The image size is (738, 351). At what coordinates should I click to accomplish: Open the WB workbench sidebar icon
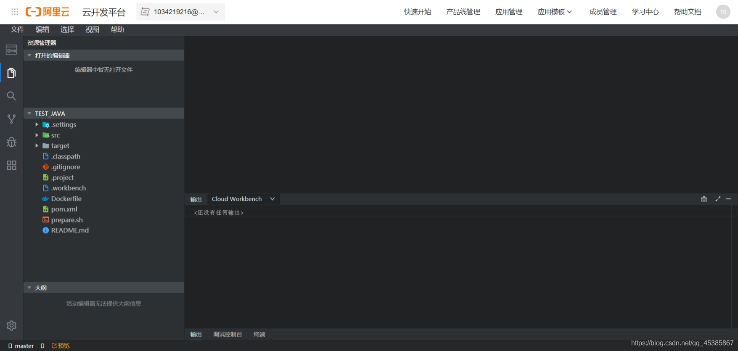(x=11, y=50)
